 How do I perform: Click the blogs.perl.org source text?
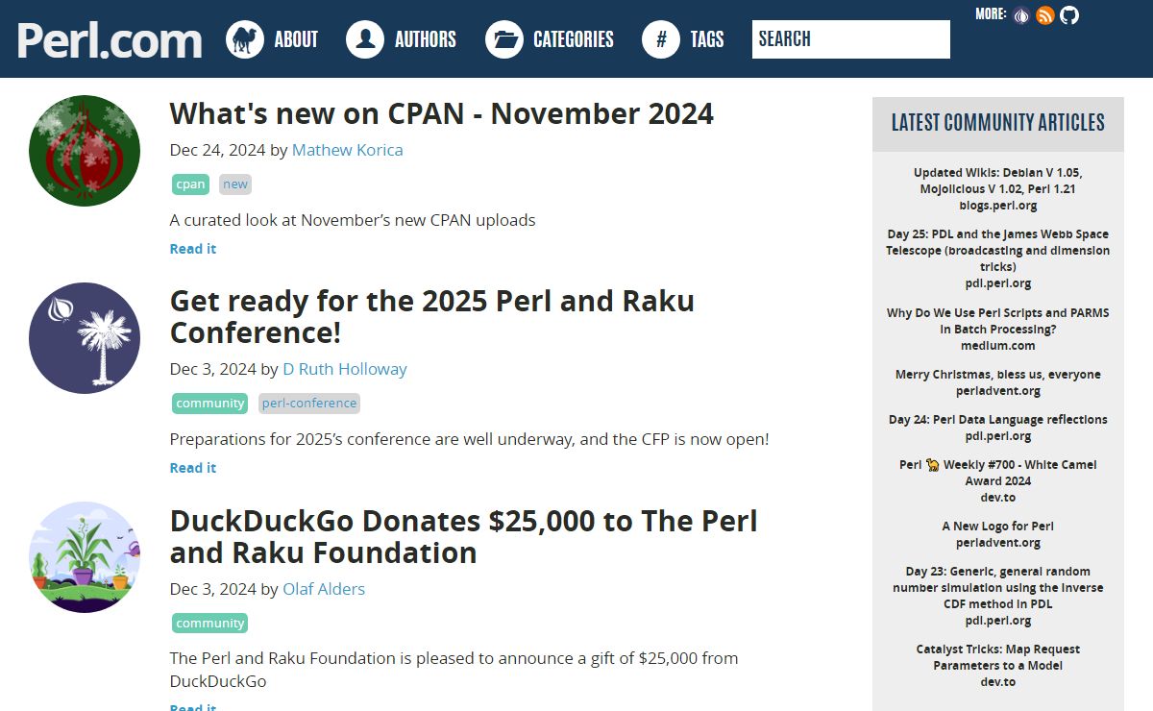point(998,206)
